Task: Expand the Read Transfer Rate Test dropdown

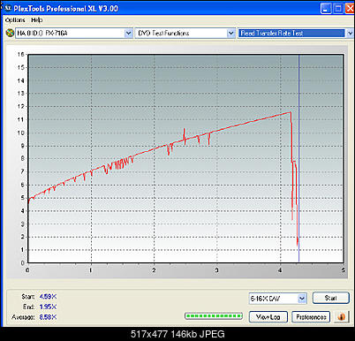Action: (350, 34)
